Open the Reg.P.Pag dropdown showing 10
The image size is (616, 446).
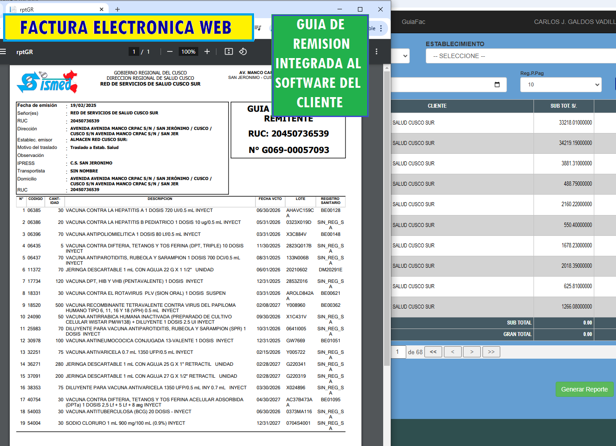coord(561,85)
